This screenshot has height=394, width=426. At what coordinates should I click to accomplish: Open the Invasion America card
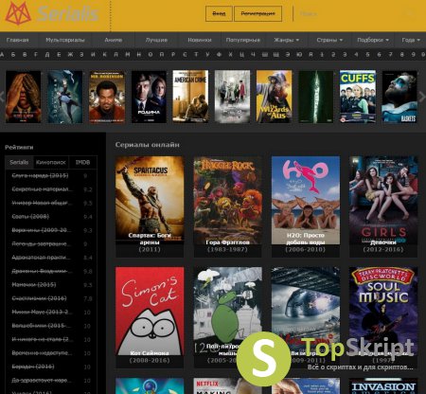click(383, 385)
